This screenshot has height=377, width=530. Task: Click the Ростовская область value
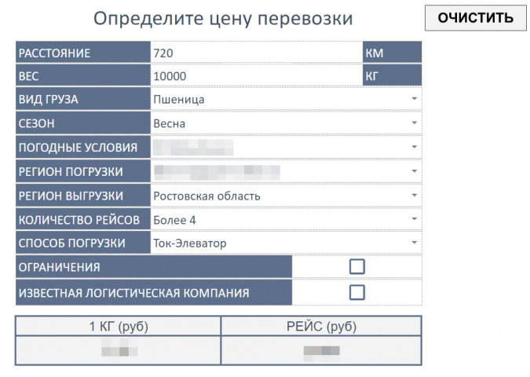coord(207,196)
